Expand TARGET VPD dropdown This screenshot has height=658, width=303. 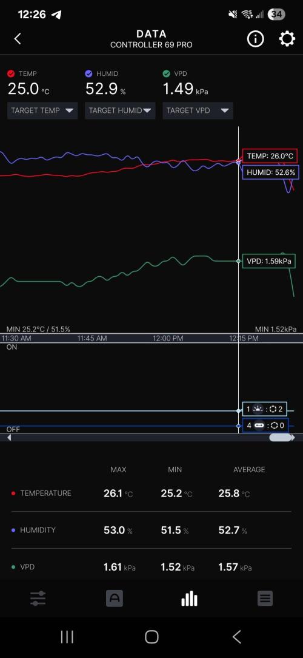(x=198, y=110)
